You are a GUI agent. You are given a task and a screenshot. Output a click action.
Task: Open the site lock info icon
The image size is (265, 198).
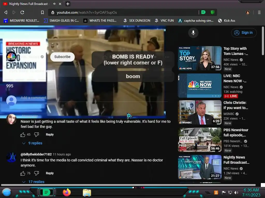click(53, 12)
